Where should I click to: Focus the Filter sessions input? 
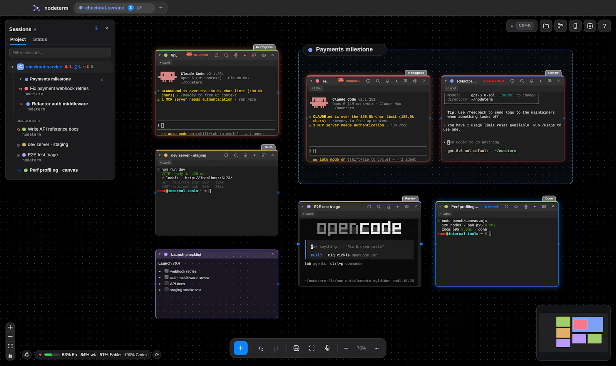click(60, 52)
